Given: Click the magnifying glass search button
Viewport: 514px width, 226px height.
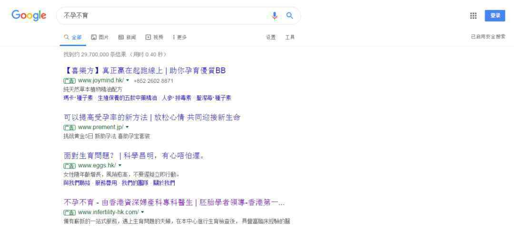Looking at the screenshot, I should pyautogui.click(x=289, y=15).
